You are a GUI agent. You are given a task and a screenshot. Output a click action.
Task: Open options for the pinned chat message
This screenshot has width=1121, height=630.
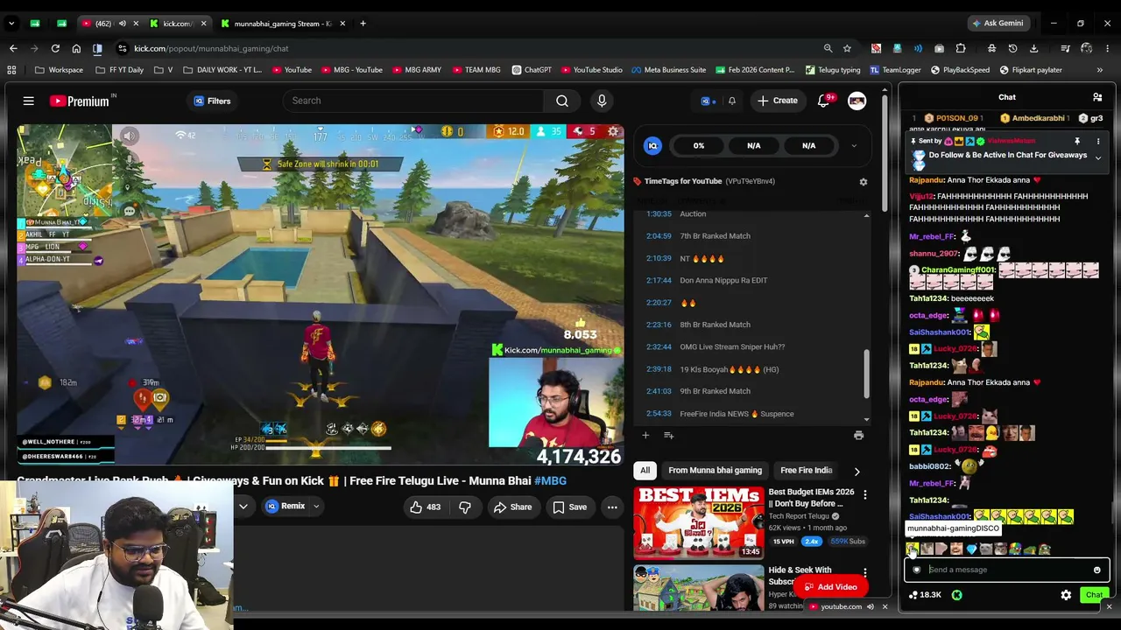(x=1098, y=141)
